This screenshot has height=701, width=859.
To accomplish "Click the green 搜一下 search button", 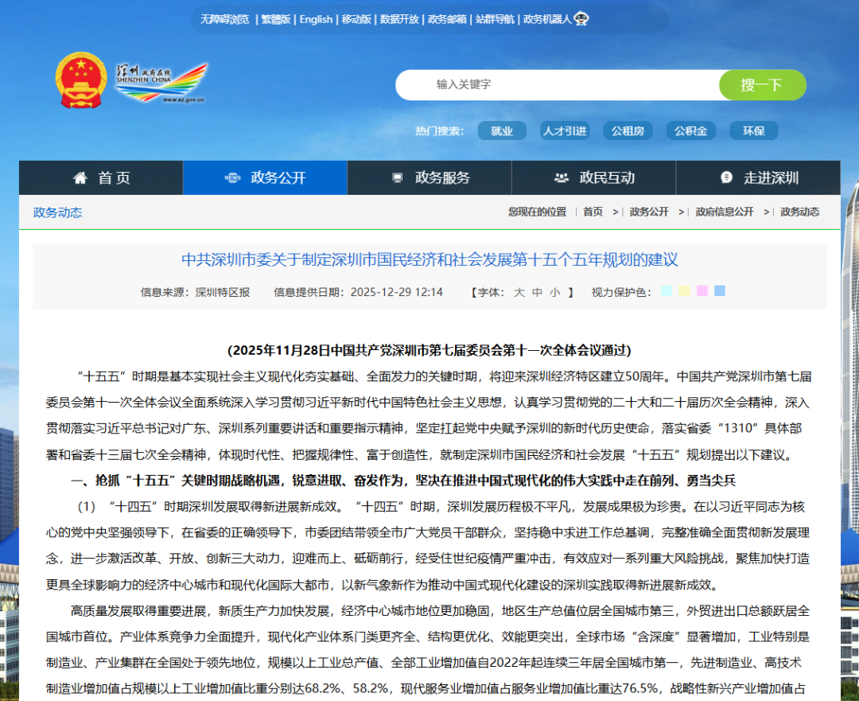I will tap(762, 84).
